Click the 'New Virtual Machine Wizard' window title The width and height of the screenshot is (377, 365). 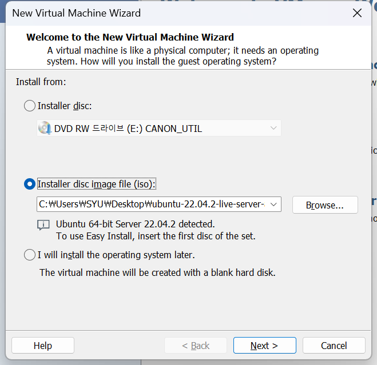tap(77, 13)
